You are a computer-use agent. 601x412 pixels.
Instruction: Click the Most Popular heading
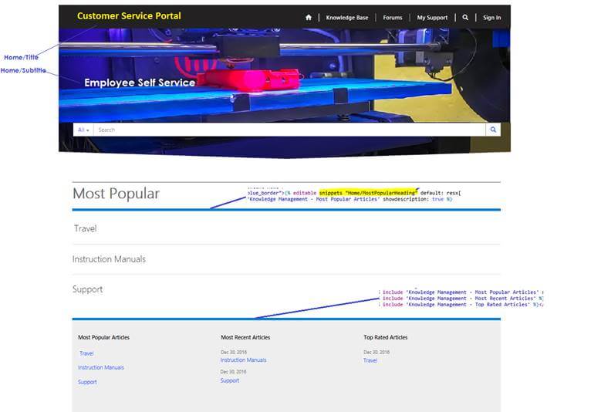[x=116, y=193]
